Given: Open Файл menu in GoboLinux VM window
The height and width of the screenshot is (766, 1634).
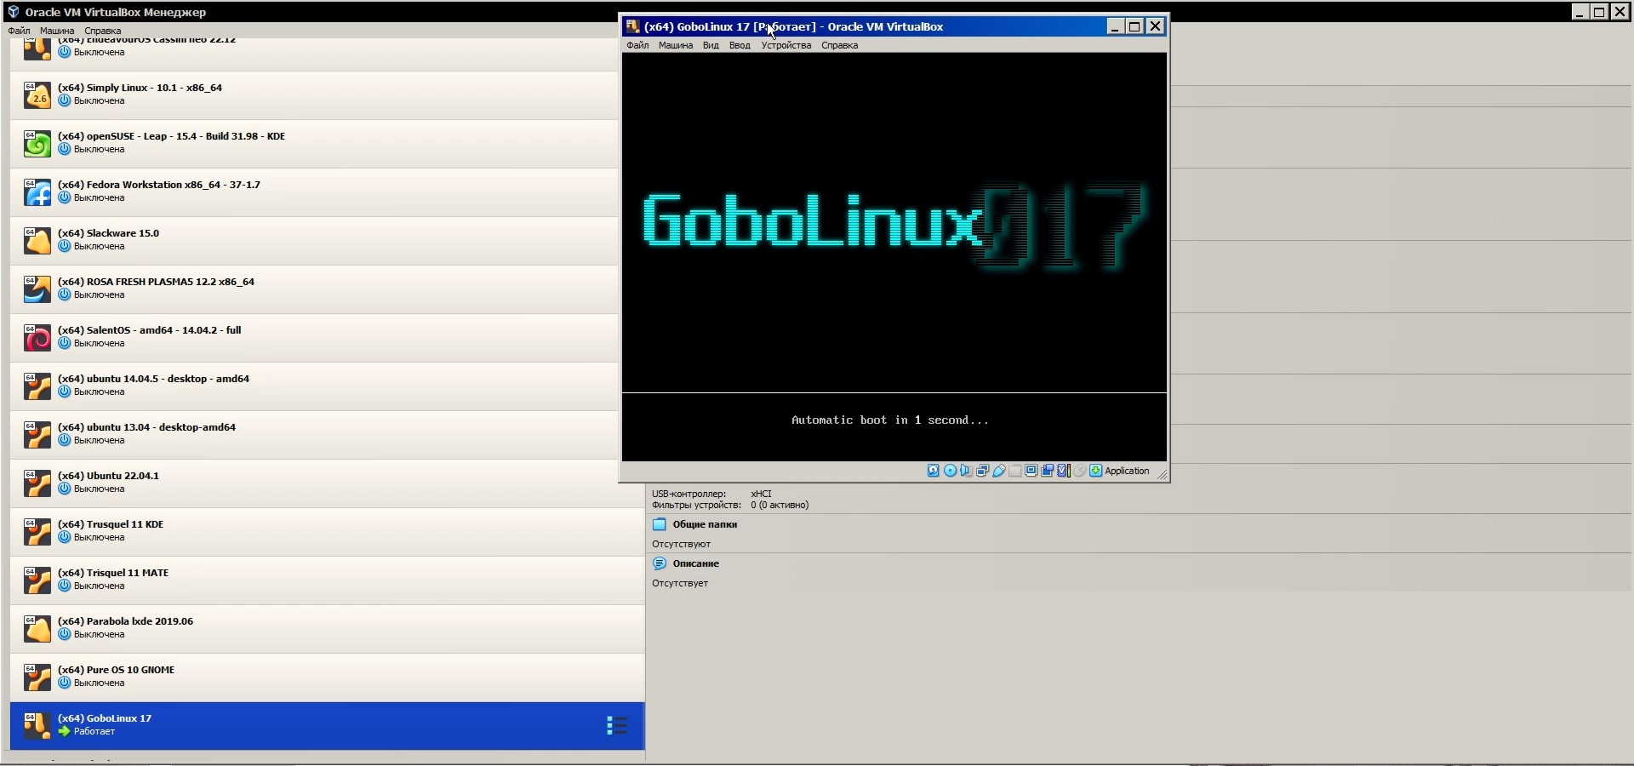Looking at the screenshot, I should tap(637, 45).
